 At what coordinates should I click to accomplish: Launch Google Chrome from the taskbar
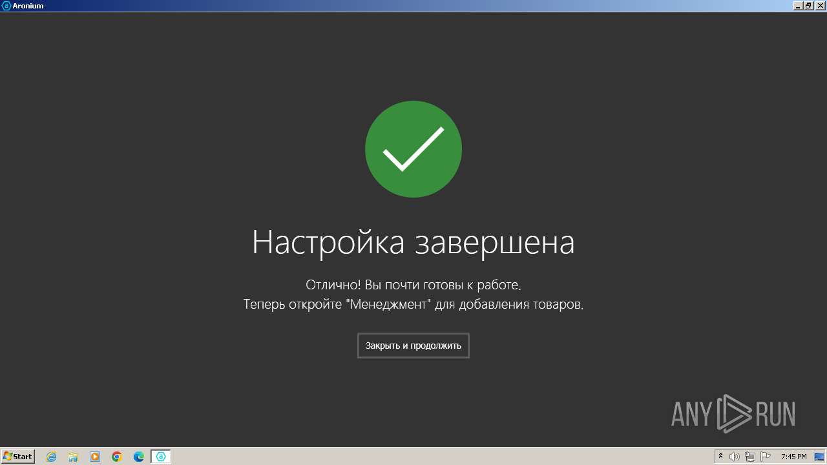tap(117, 457)
